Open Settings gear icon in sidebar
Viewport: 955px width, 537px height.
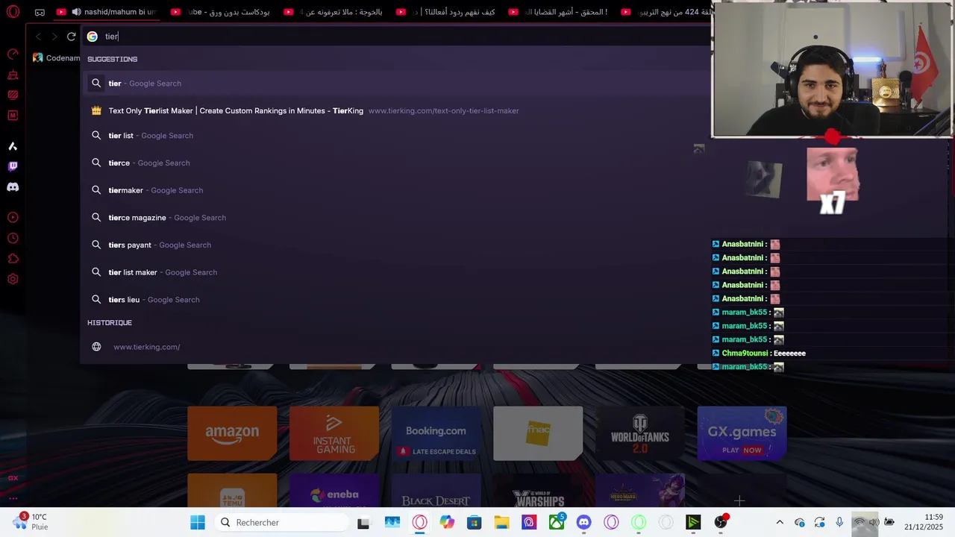(x=13, y=279)
